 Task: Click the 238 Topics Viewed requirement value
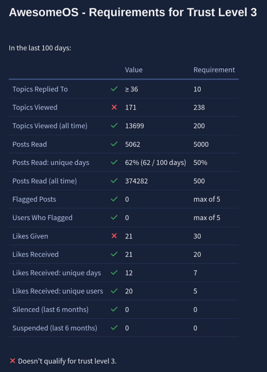point(199,107)
